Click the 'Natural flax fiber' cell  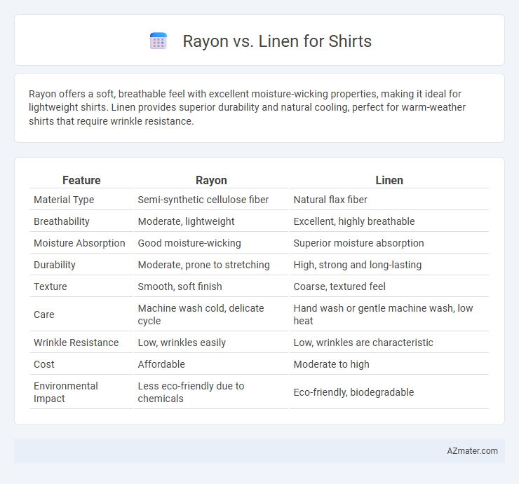coord(389,200)
